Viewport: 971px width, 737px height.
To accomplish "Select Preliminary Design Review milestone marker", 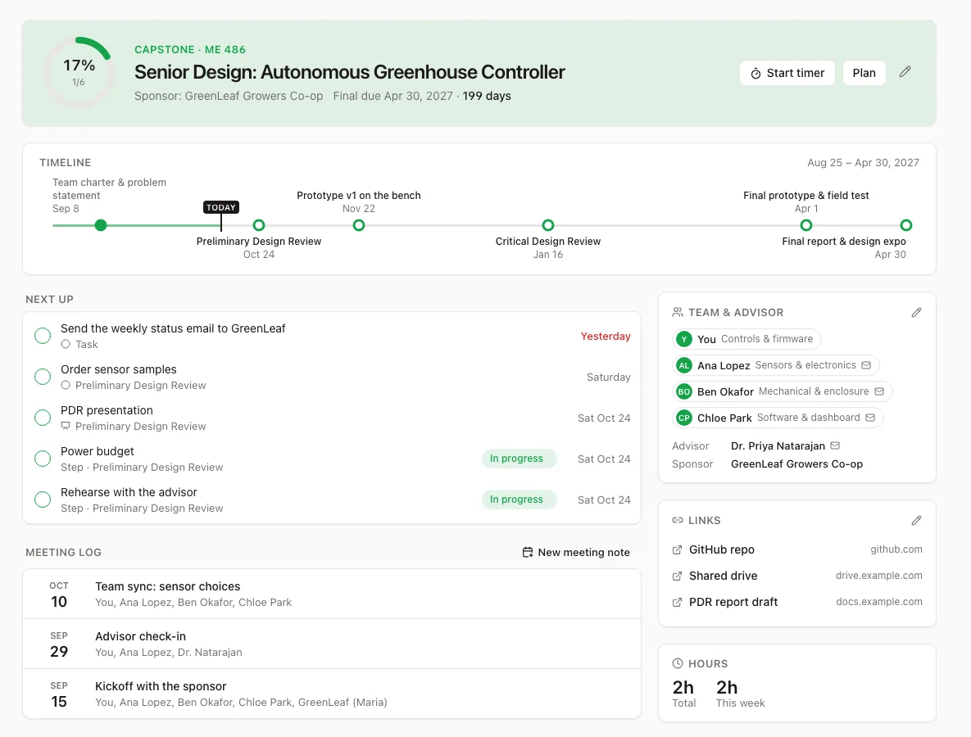I will (259, 225).
